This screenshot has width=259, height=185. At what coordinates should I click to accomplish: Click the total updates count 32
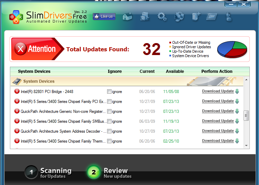pos(152,49)
